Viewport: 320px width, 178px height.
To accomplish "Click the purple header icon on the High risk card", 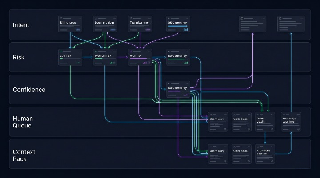I will click(x=131, y=51).
